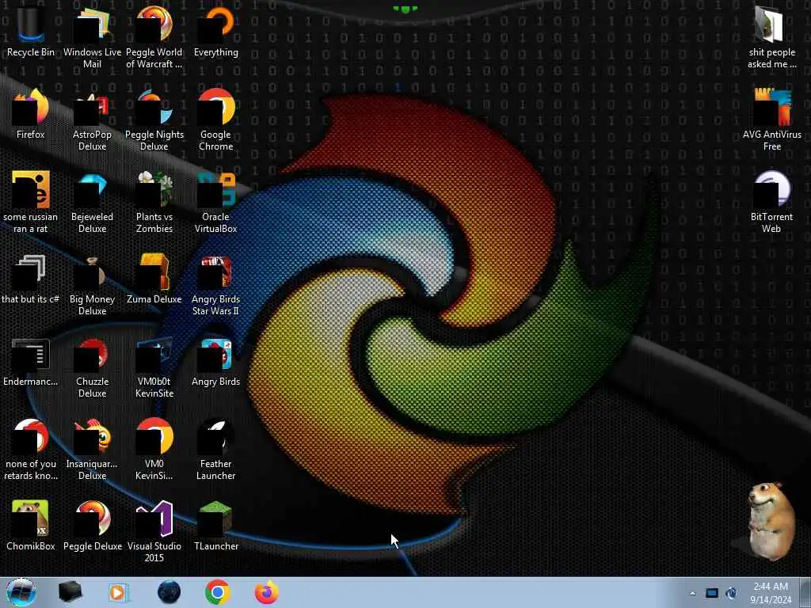Click the dark globe taskbar icon
The image size is (811, 608).
click(169, 592)
